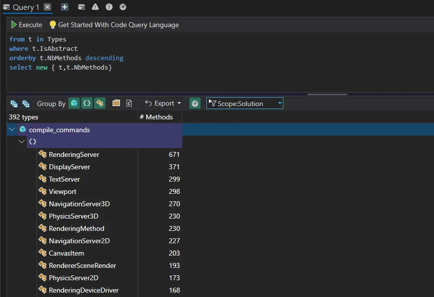Open the Get Started With Code Query Language link
This screenshot has width=434, height=297.
pos(118,25)
